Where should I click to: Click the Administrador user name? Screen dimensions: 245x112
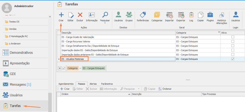click(x=24, y=6)
